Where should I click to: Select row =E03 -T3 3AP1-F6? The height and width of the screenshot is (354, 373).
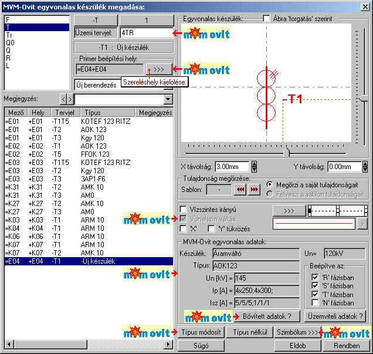89,179
